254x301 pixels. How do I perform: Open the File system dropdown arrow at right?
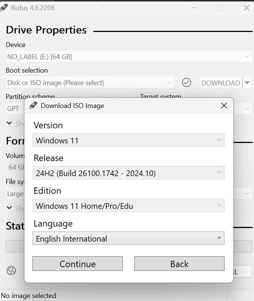(x=247, y=193)
